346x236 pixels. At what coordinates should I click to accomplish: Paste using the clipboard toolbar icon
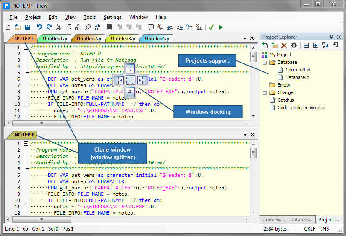point(78,27)
